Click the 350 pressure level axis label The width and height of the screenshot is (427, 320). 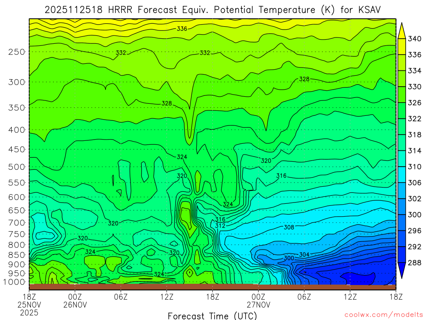coord(17,107)
